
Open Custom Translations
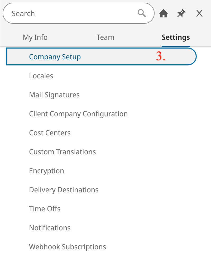(63, 152)
